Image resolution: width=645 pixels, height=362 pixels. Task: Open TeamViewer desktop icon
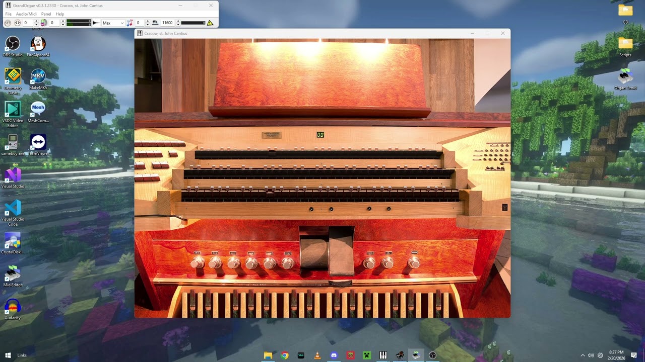tap(38, 145)
